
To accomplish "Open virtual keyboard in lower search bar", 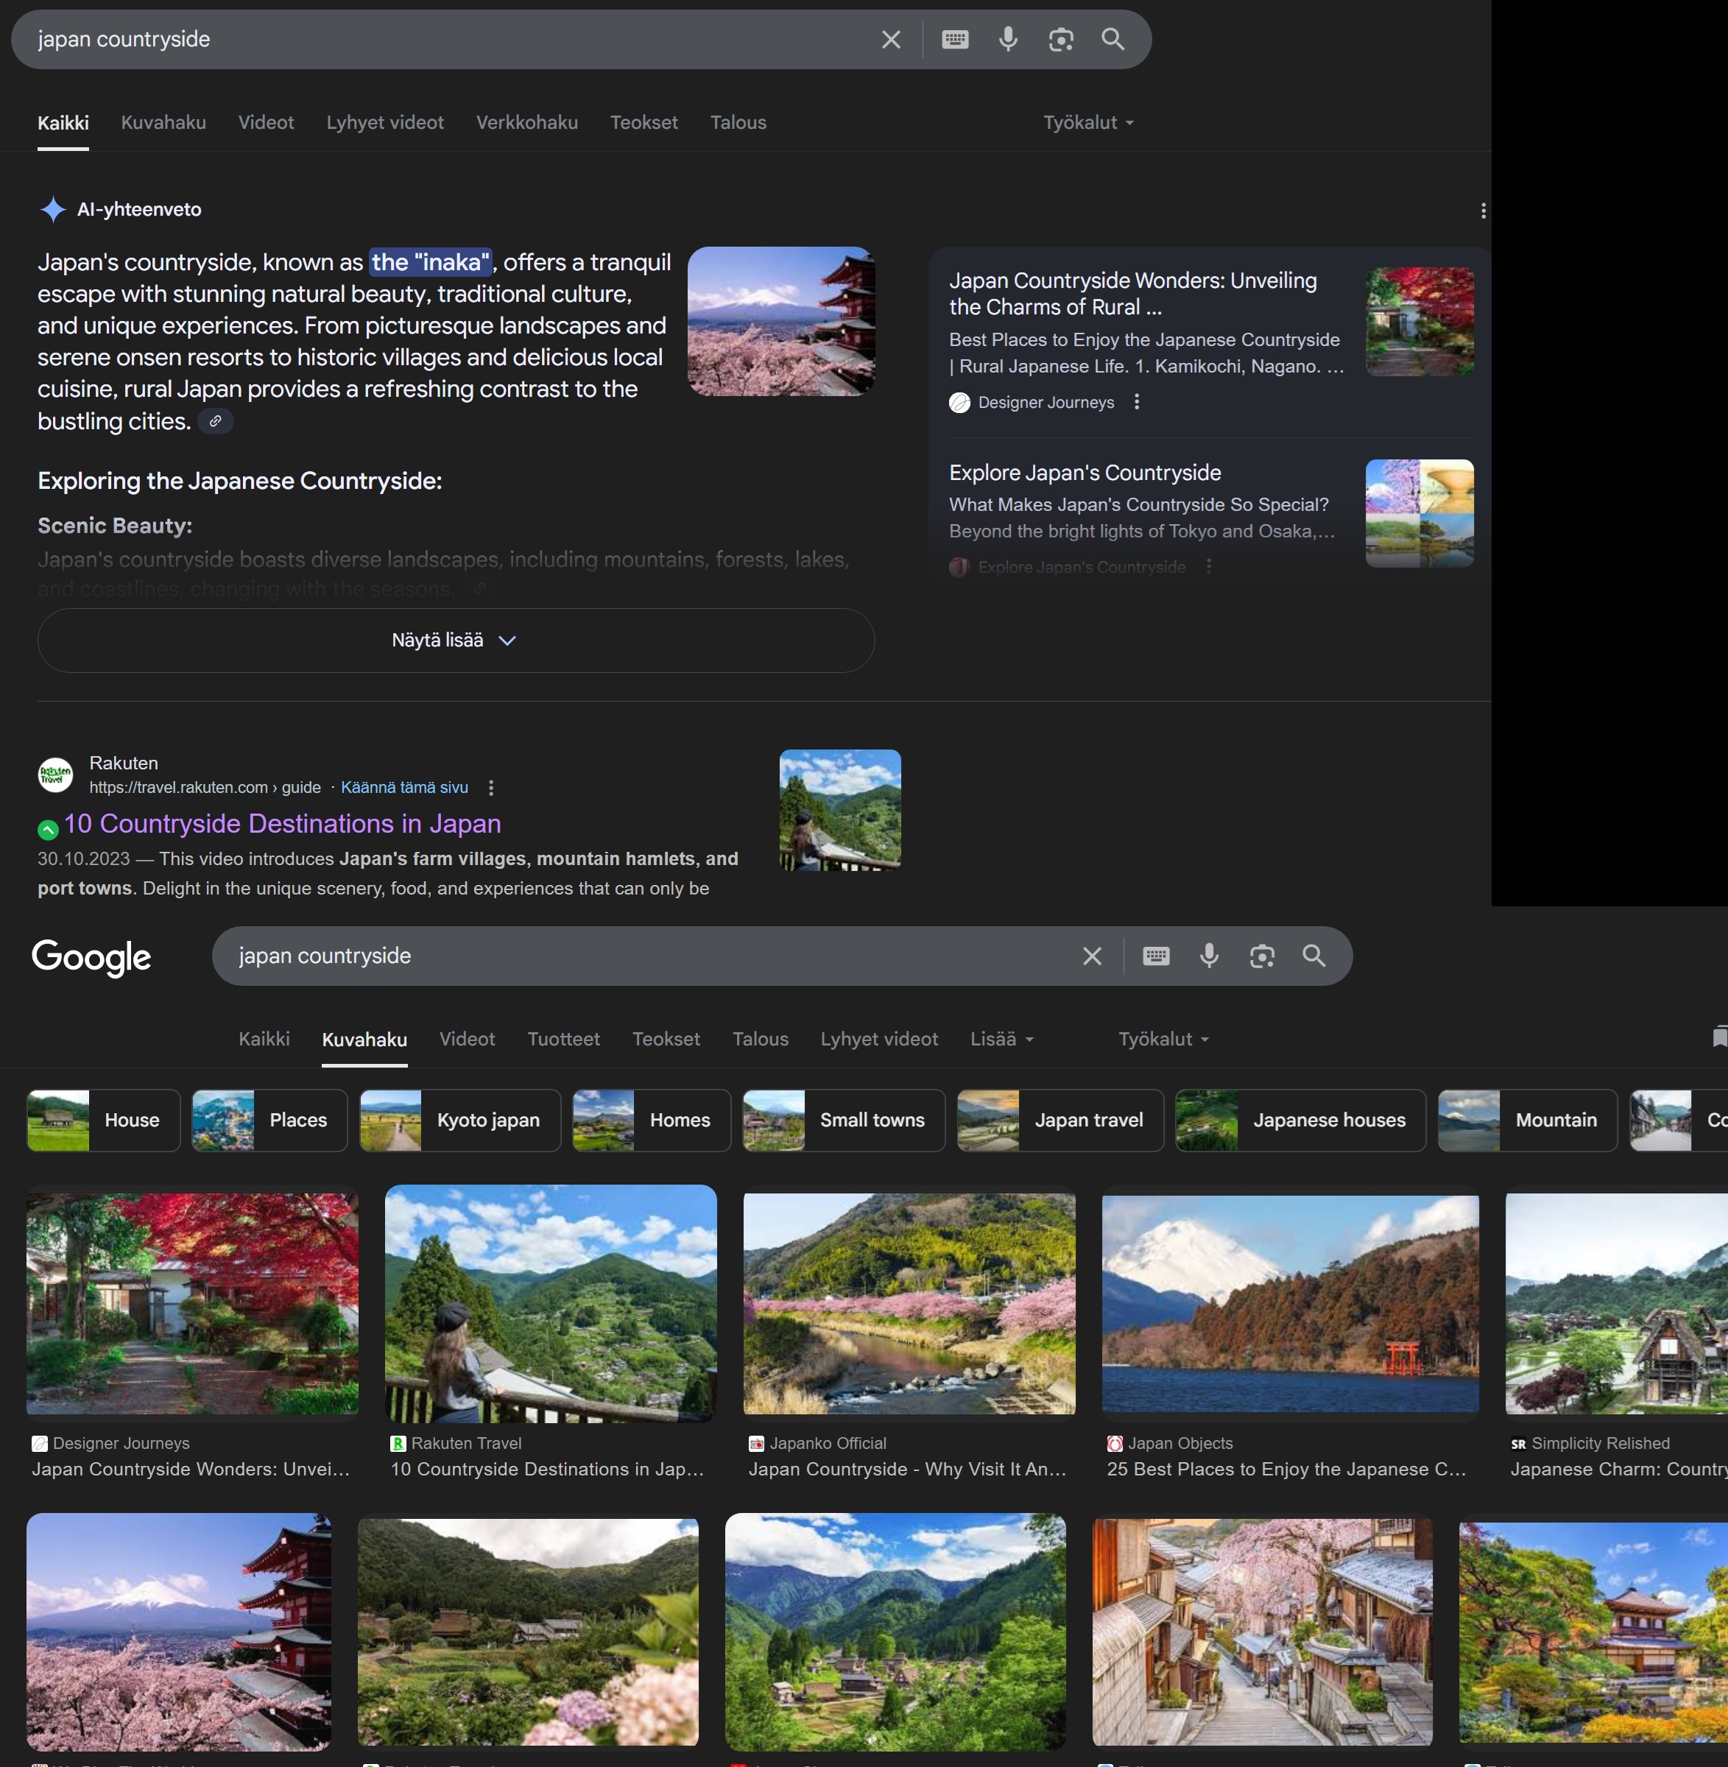I will tap(1155, 956).
